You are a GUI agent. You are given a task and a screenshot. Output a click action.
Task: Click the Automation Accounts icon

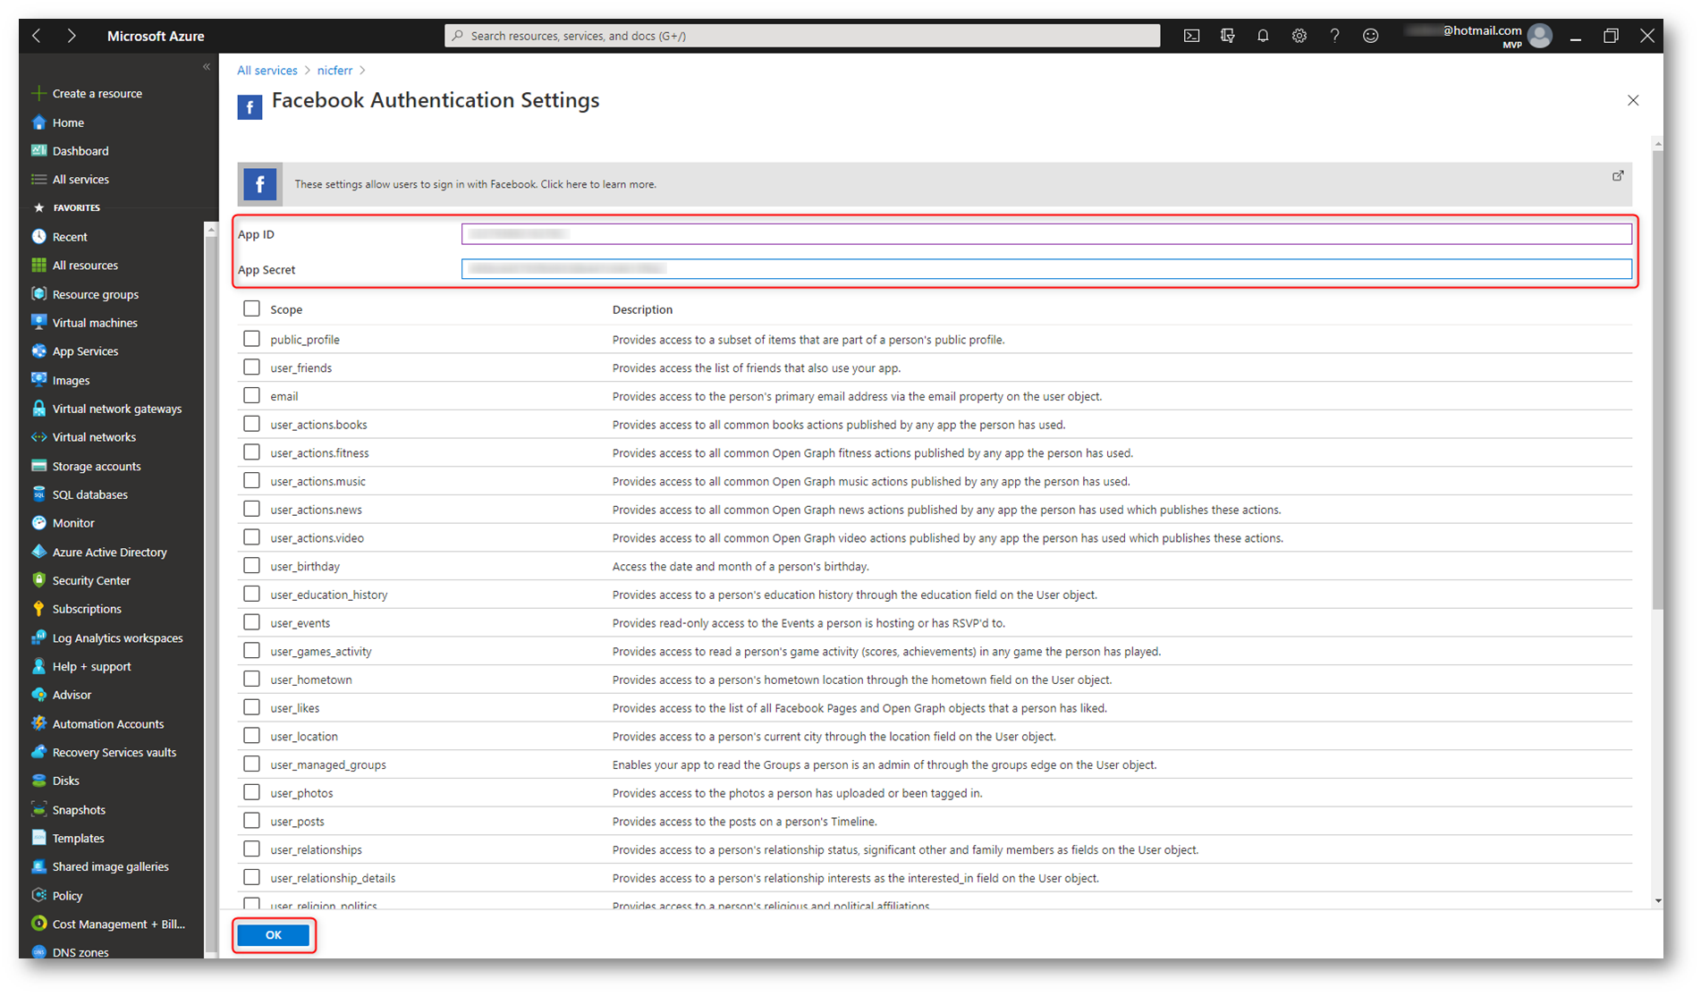tap(38, 723)
